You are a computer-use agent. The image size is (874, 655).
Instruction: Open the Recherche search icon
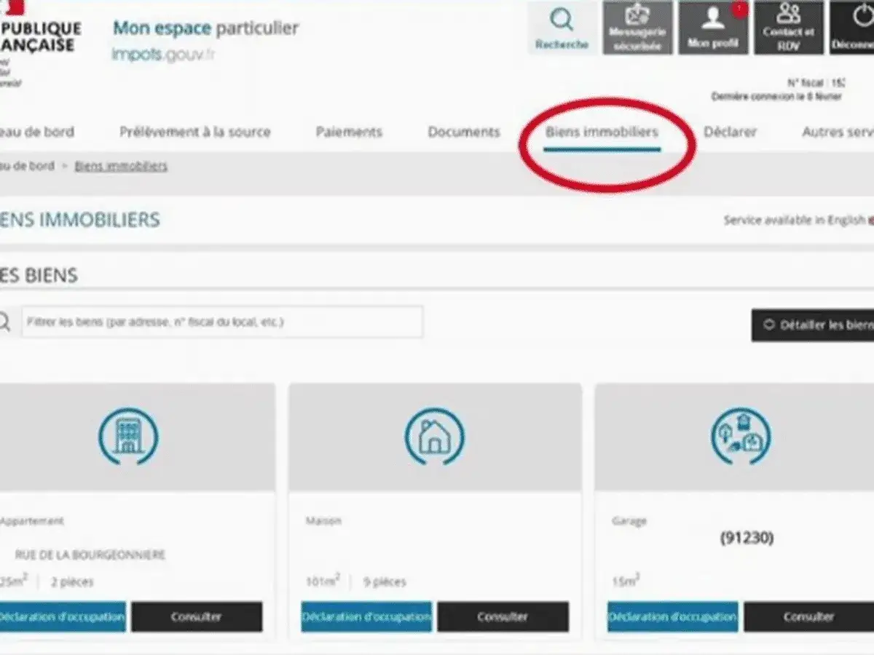[562, 28]
